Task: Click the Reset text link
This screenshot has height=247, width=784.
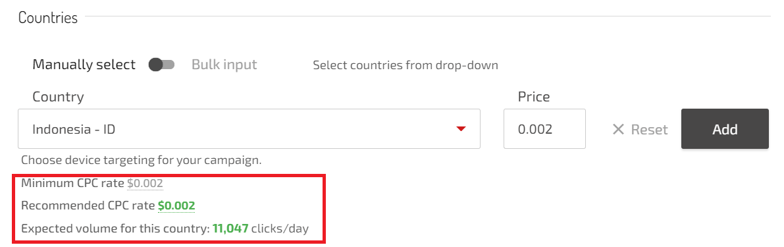Action: click(x=650, y=130)
